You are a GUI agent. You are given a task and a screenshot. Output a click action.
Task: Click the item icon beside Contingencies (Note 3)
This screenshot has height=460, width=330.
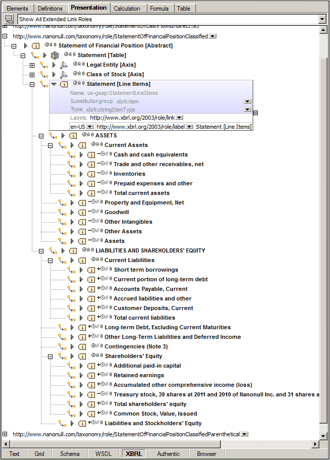[x=82, y=347]
